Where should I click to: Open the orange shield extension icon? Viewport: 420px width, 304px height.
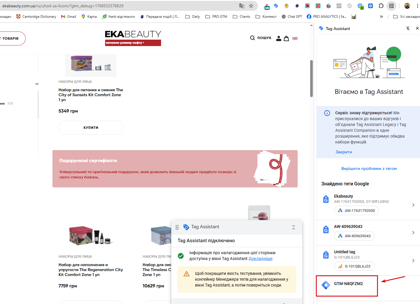tap(287, 6)
